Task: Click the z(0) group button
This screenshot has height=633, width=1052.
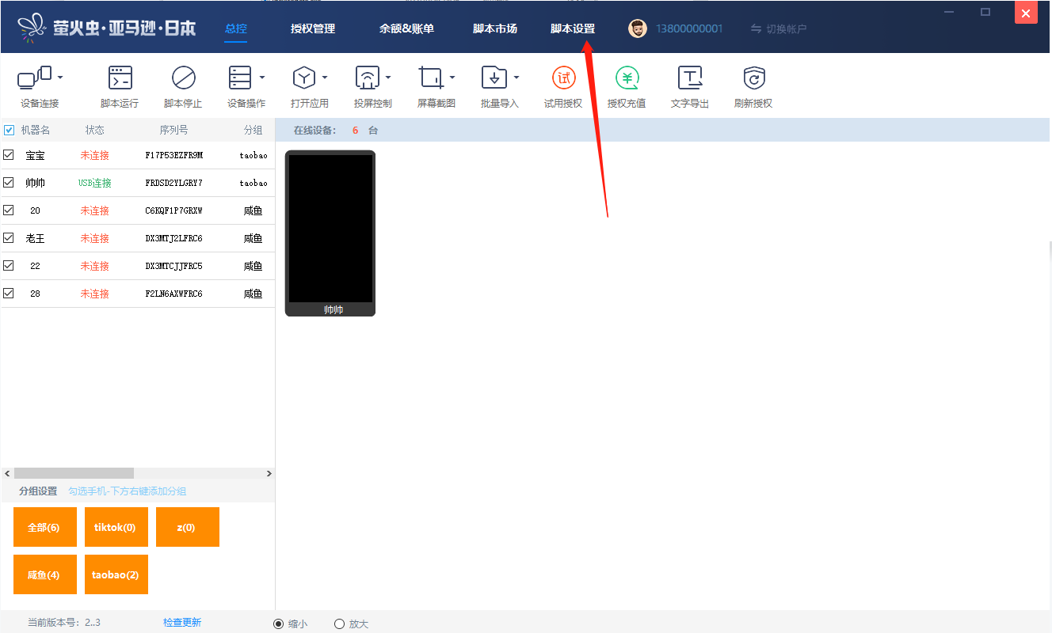Action: click(188, 527)
